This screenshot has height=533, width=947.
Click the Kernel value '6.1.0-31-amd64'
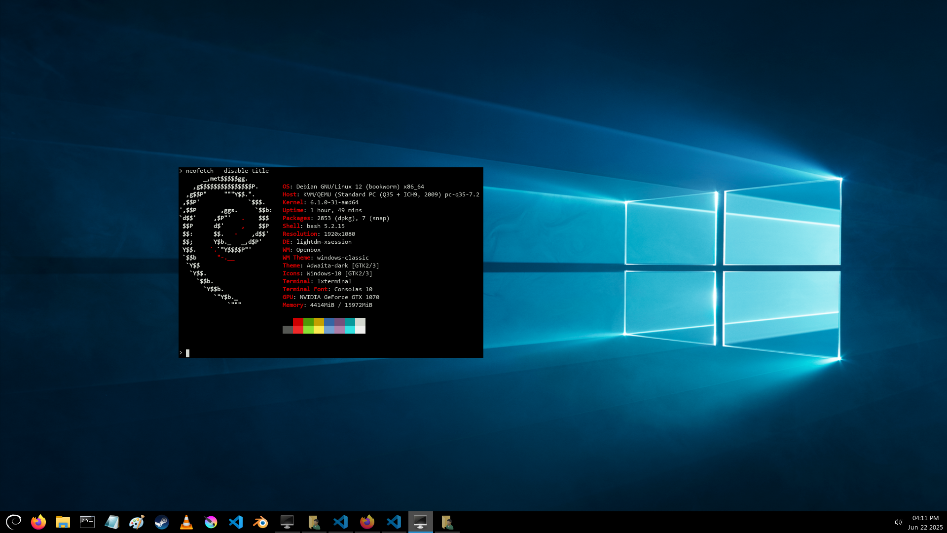(334, 202)
